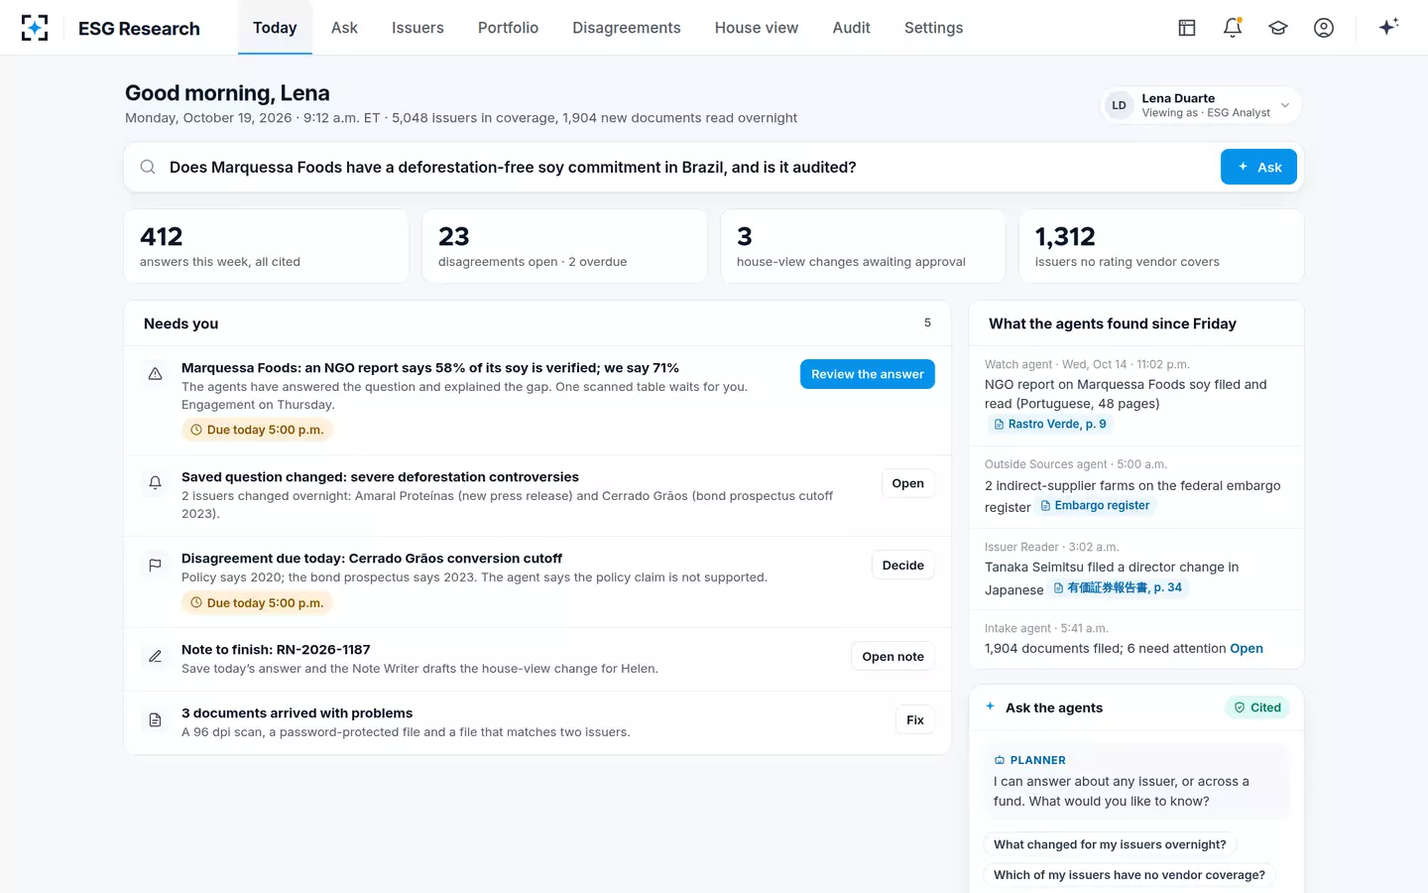This screenshot has width=1428, height=893.
Task: Click Review the answer button
Action: click(x=868, y=374)
